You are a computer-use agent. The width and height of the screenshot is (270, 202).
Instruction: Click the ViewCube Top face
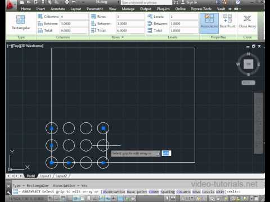pos(248,64)
